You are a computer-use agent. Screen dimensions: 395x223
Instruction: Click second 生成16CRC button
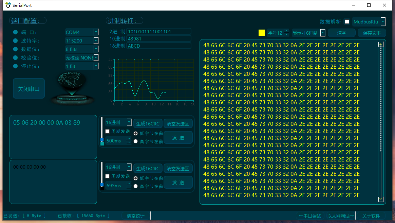click(x=148, y=169)
